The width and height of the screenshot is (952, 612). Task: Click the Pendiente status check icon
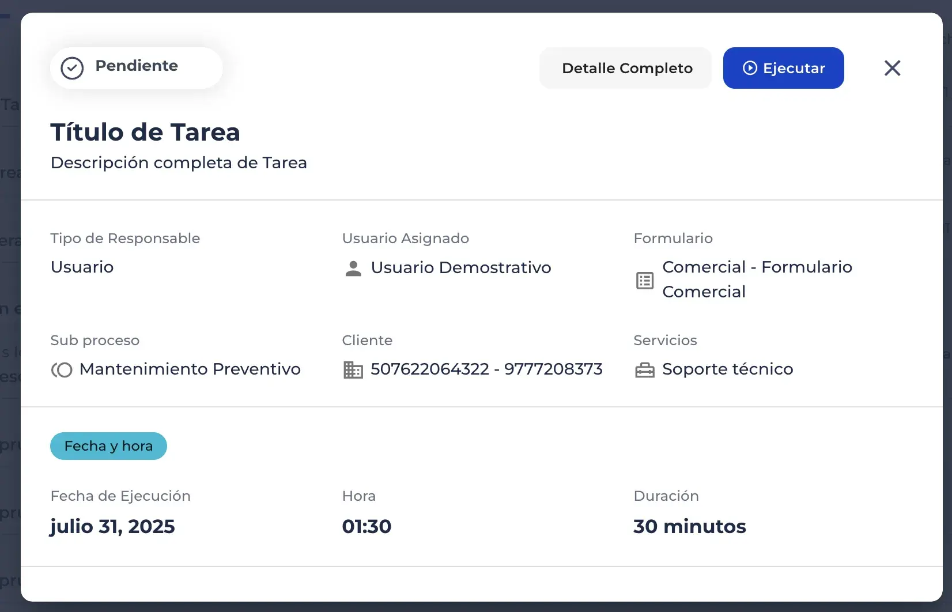72,68
